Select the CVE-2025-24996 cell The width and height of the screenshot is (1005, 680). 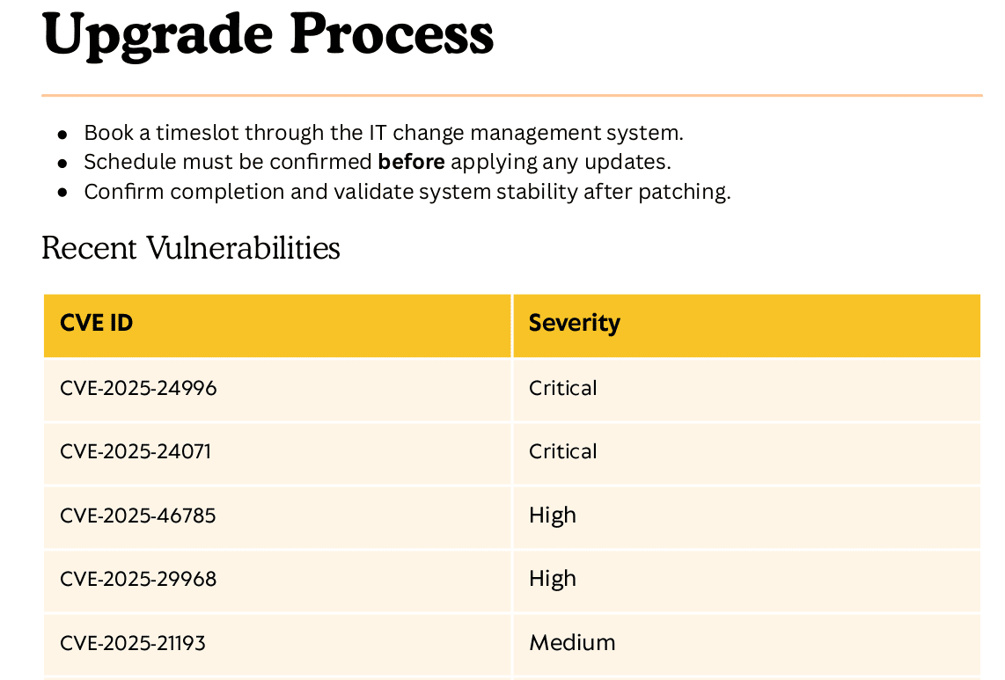(138, 389)
